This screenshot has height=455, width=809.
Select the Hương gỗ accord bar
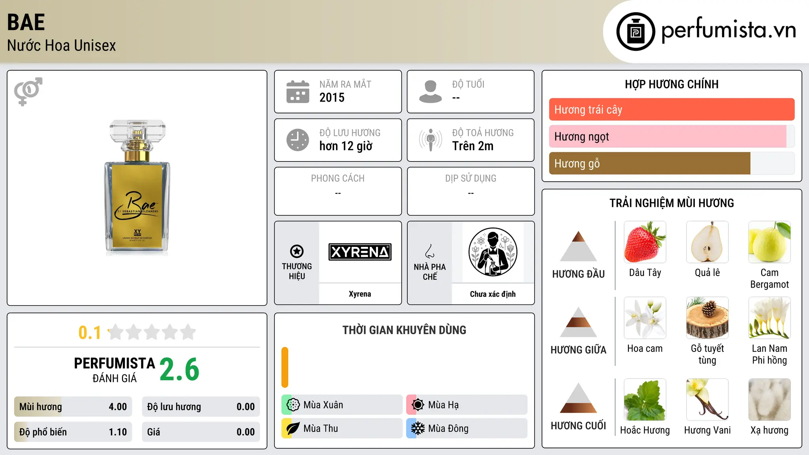[672, 163]
